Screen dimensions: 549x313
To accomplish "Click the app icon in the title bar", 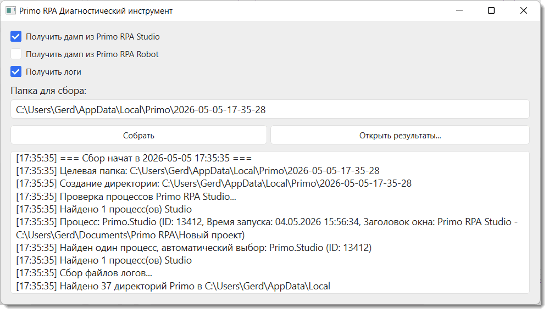I will 11,11.
